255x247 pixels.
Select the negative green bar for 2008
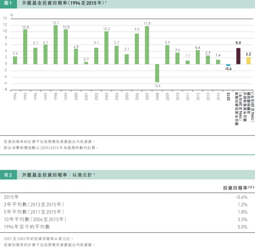click(x=157, y=73)
